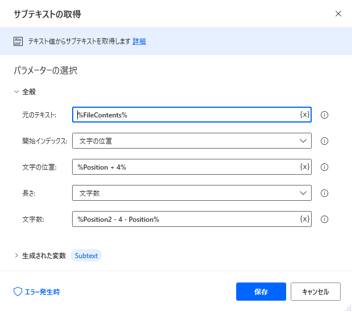Show info tooltip for 開始インデックス
This screenshot has width=352, height=312.
point(324,141)
